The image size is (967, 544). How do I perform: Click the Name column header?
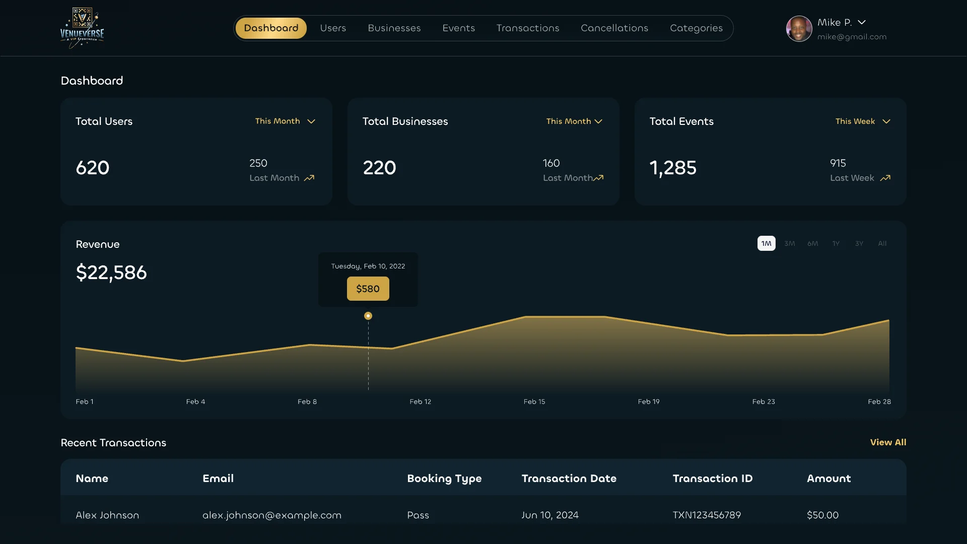coord(92,479)
